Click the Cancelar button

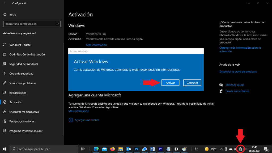pos(192,83)
